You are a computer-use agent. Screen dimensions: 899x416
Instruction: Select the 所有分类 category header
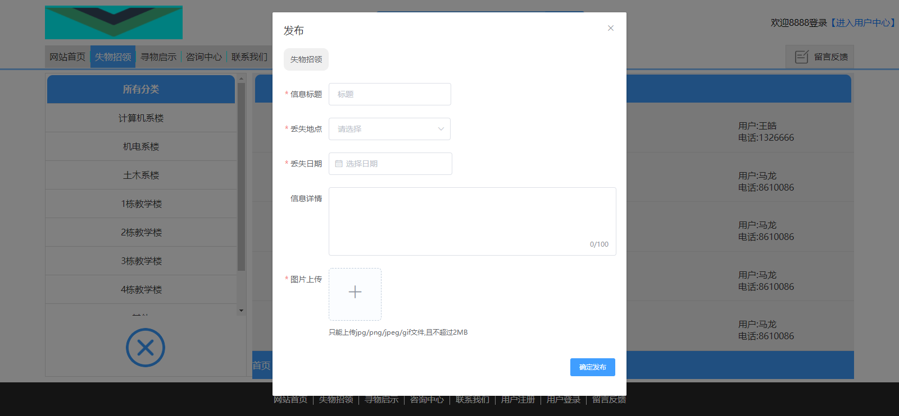pyautogui.click(x=141, y=89)
